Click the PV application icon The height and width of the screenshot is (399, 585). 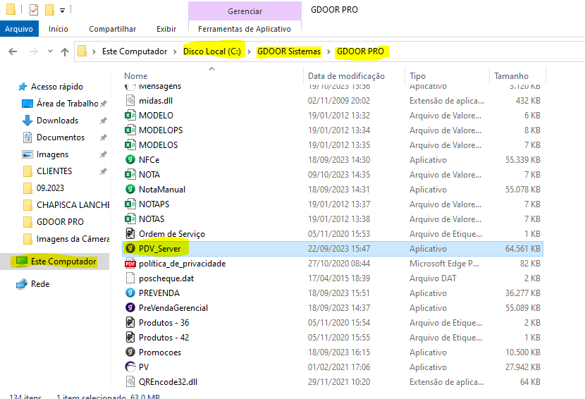(x=130, y=367)
